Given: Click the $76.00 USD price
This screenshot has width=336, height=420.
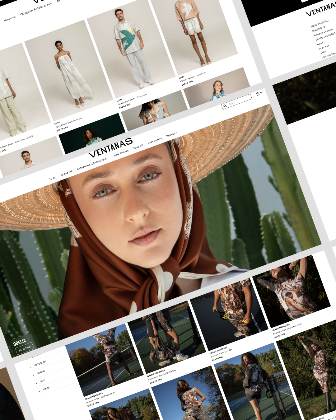Looking at the screenshot, I should pos(62,129).
